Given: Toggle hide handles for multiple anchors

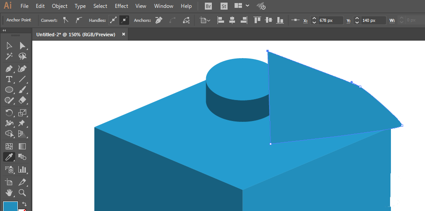Looking at the screenshot, I should click(124, 20).
